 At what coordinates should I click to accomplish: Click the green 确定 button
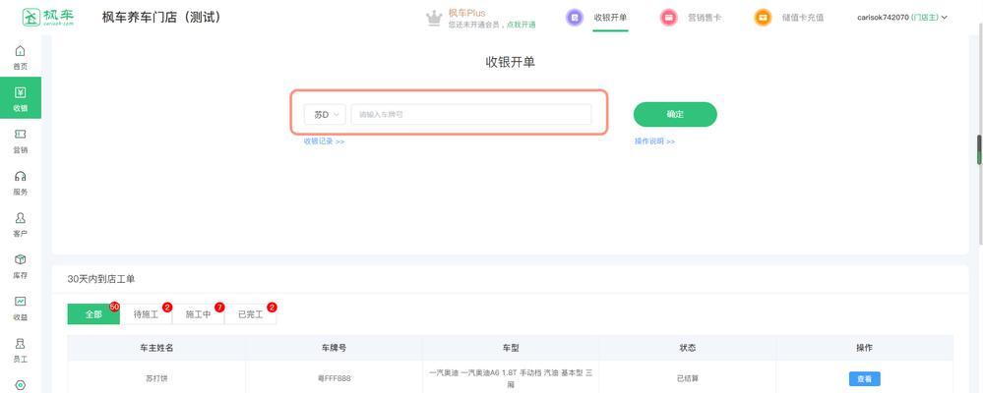click(675, 115)
